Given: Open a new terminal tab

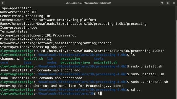Looking at the screenshot, I should point(3,3).
